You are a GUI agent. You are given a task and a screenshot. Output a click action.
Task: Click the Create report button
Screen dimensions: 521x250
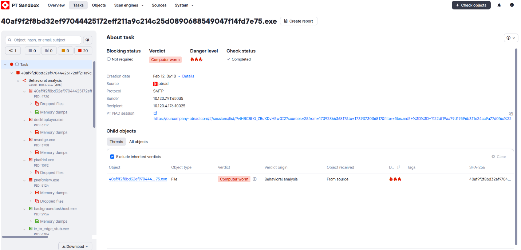click(299, 21)
